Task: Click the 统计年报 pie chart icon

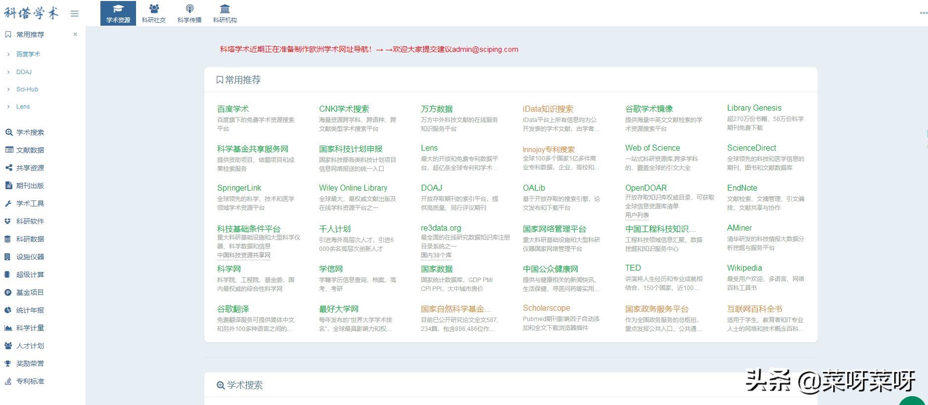Action: pos(8,310)
